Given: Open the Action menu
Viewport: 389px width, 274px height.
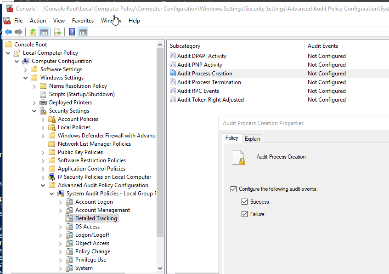Looking at the screenshot, I should 38,21.
